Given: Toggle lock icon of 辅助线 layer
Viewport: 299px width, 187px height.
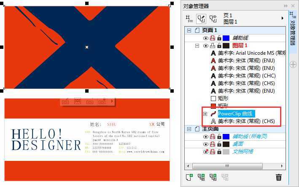Looking at the screenshot, I should (219, 38).
